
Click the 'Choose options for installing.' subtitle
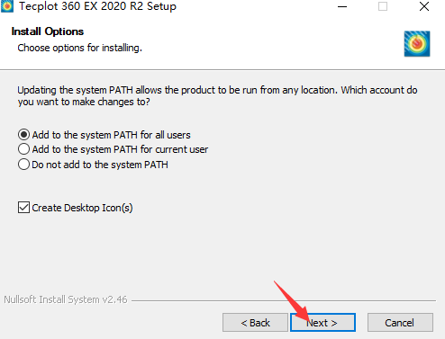point(79,48)
